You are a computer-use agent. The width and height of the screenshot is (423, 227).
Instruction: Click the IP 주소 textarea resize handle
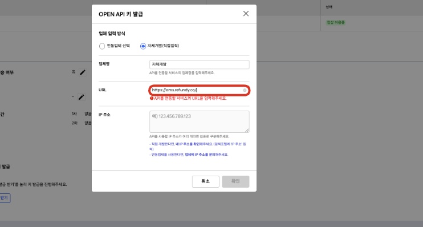(247, 131)
